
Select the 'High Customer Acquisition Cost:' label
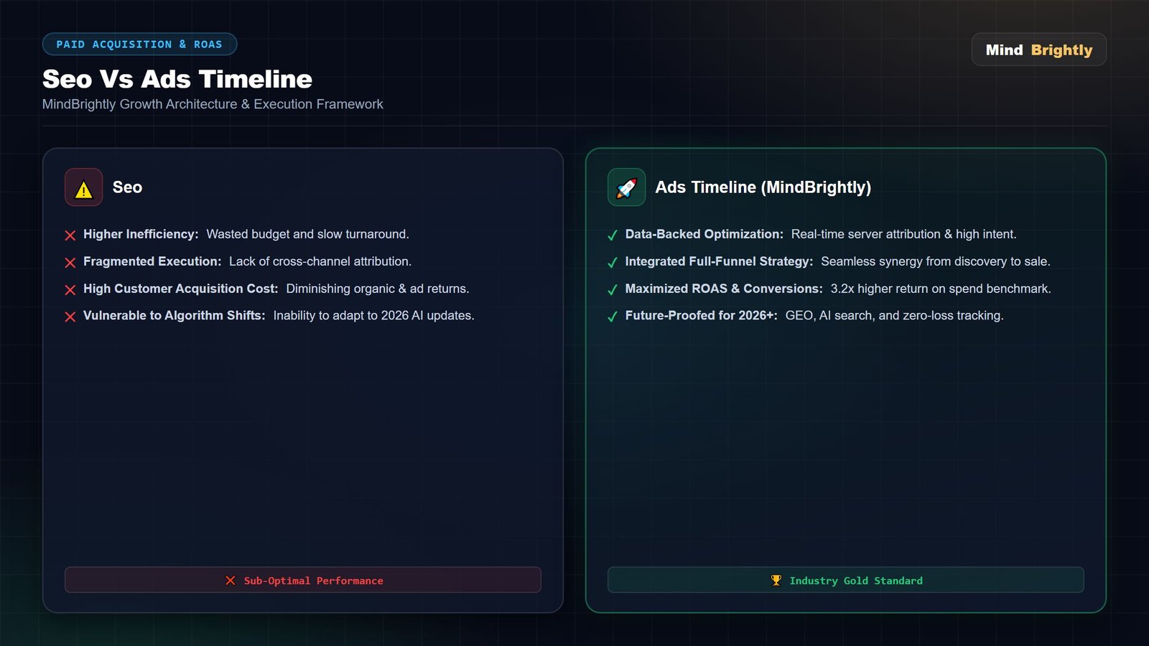click(181, 289)
